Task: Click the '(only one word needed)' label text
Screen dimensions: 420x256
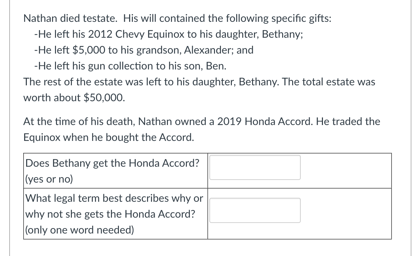Action: (80, 230)
